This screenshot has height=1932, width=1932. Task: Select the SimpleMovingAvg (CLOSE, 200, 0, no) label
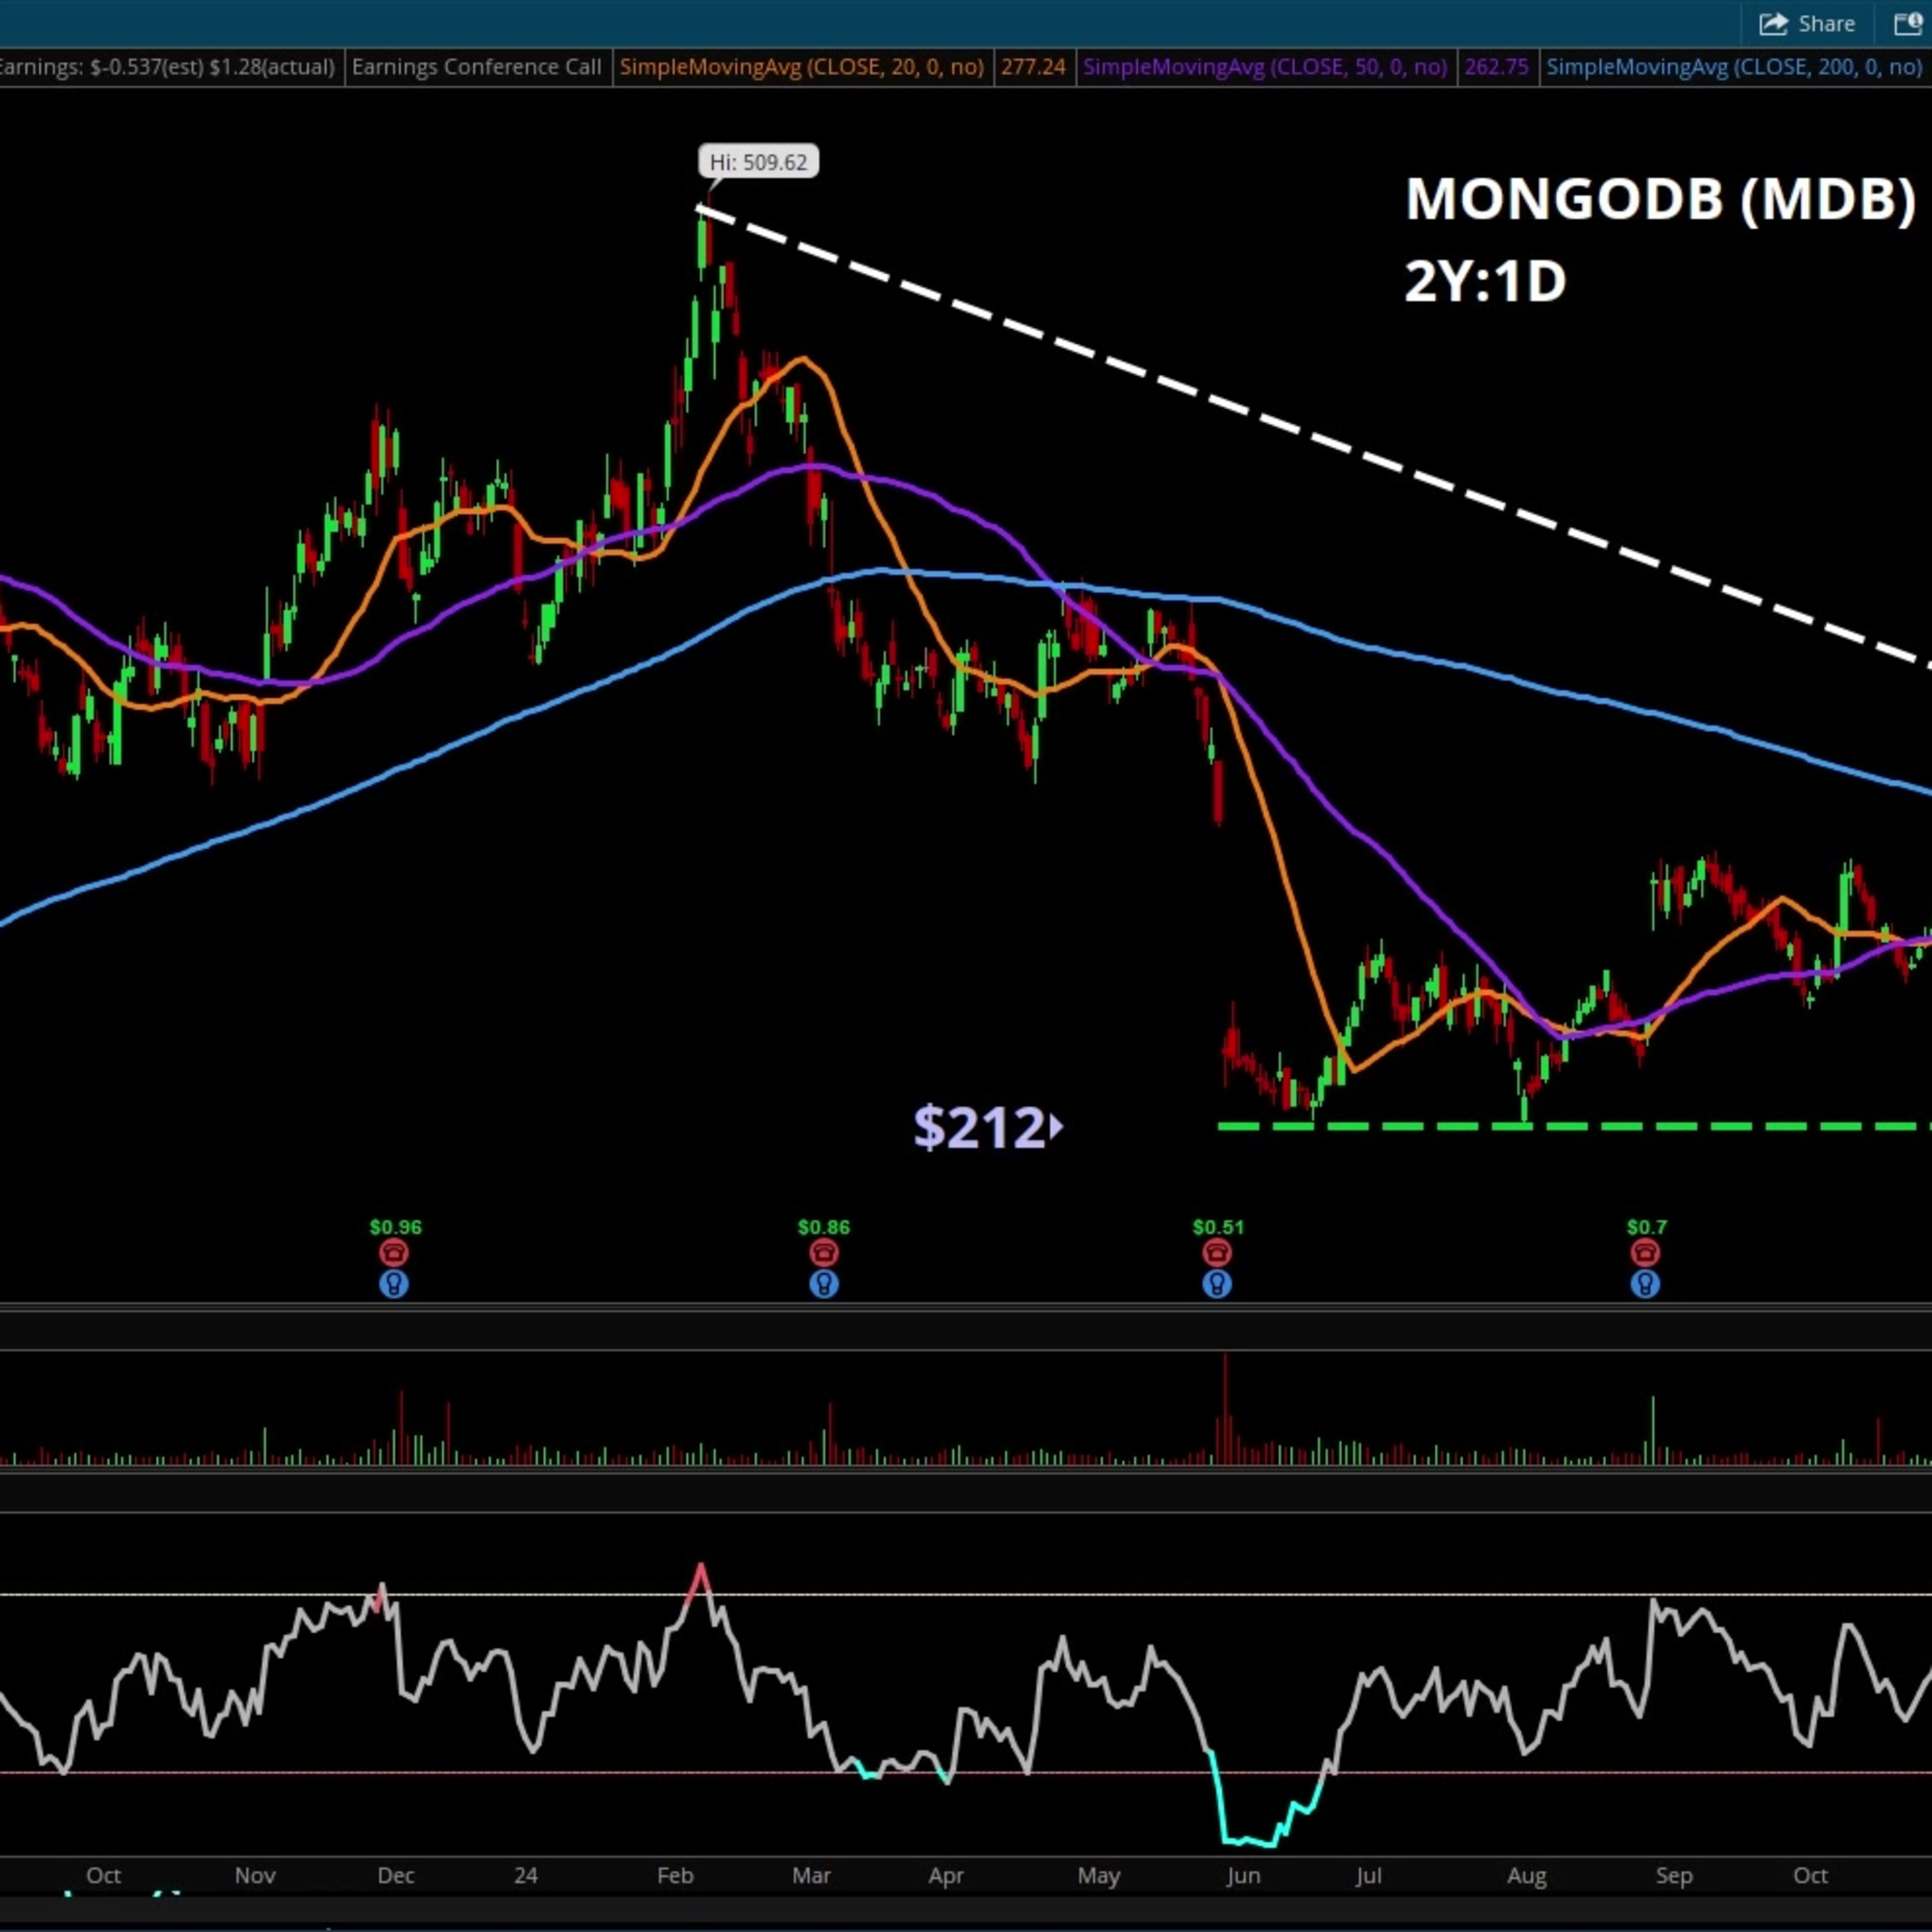[x=1735, y=67]
